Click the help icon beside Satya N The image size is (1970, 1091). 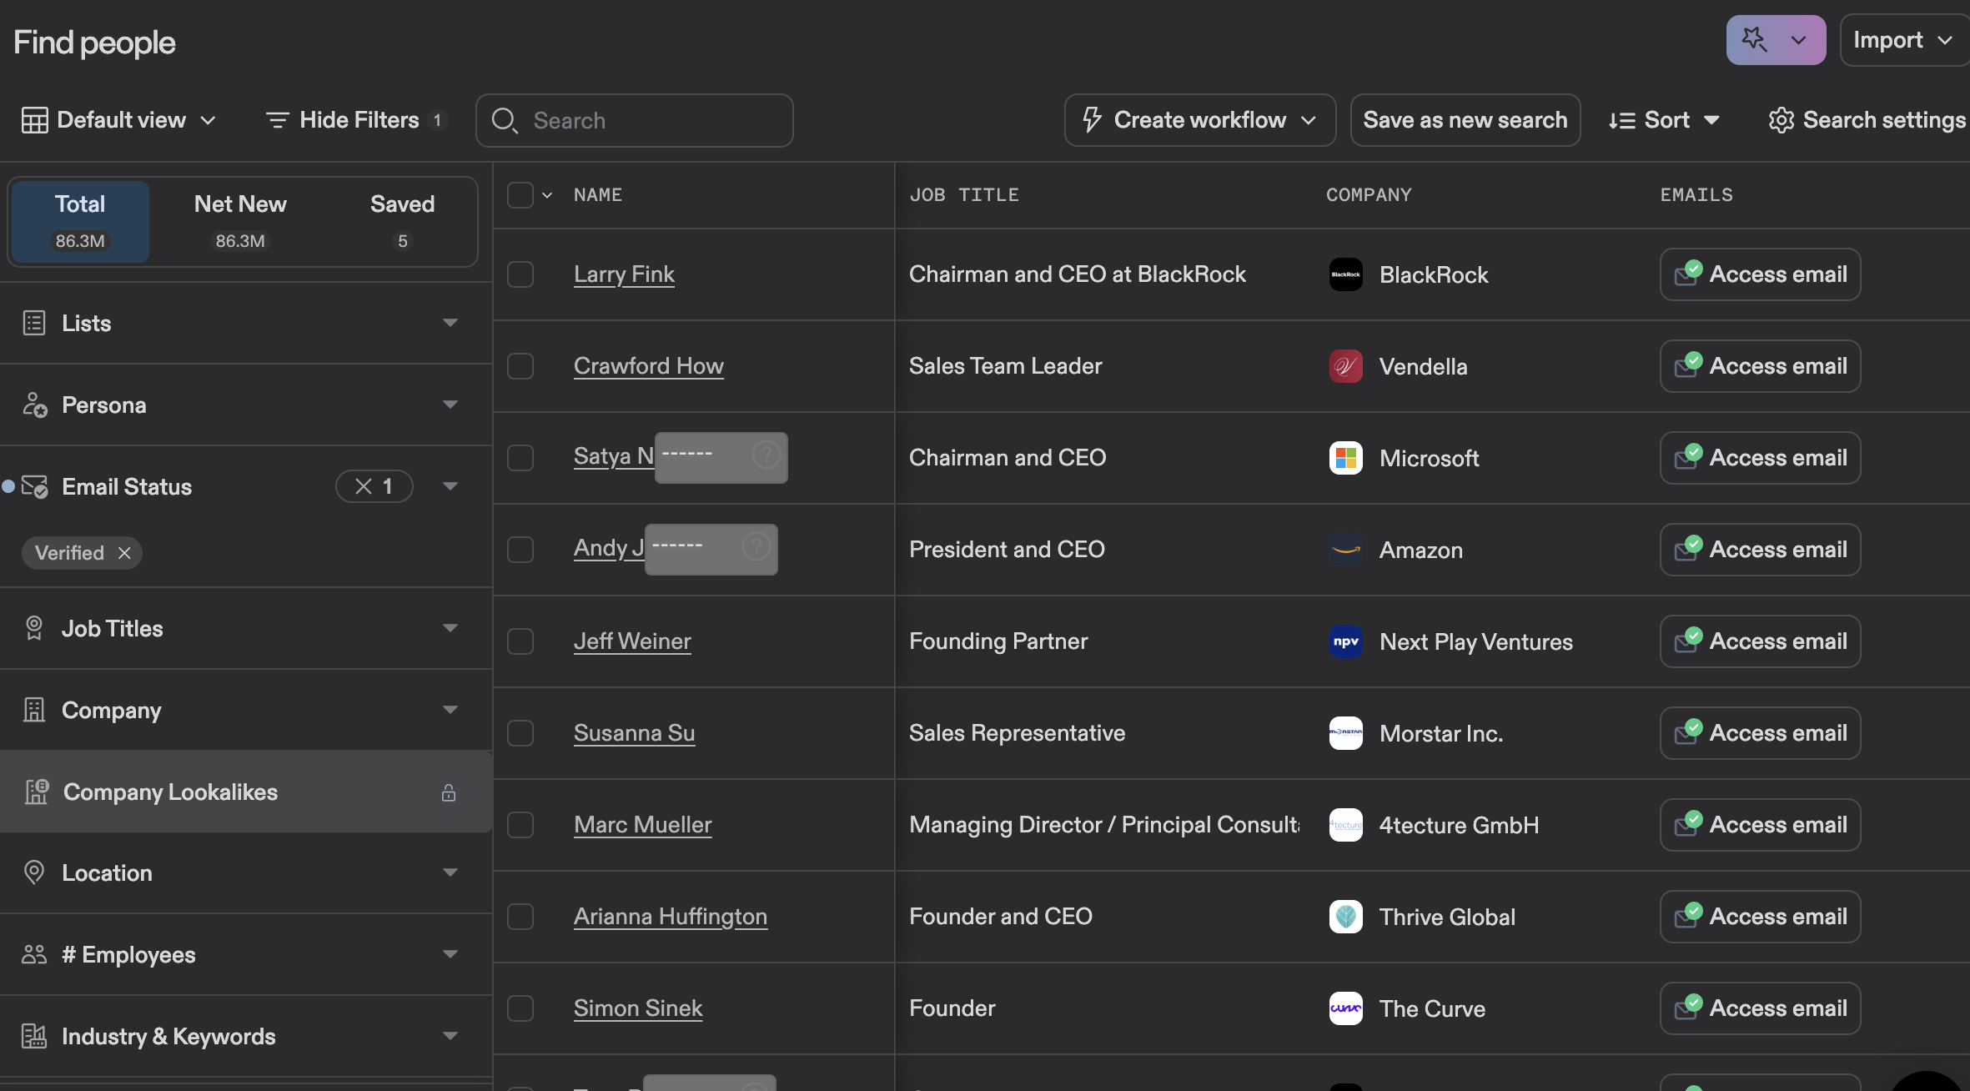[766, 455]
